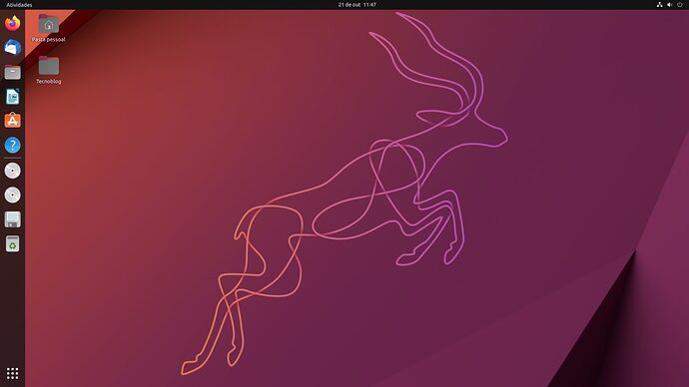Open the Files manager in dock
The width and height of the screenshot is (689, 387).
12,72
